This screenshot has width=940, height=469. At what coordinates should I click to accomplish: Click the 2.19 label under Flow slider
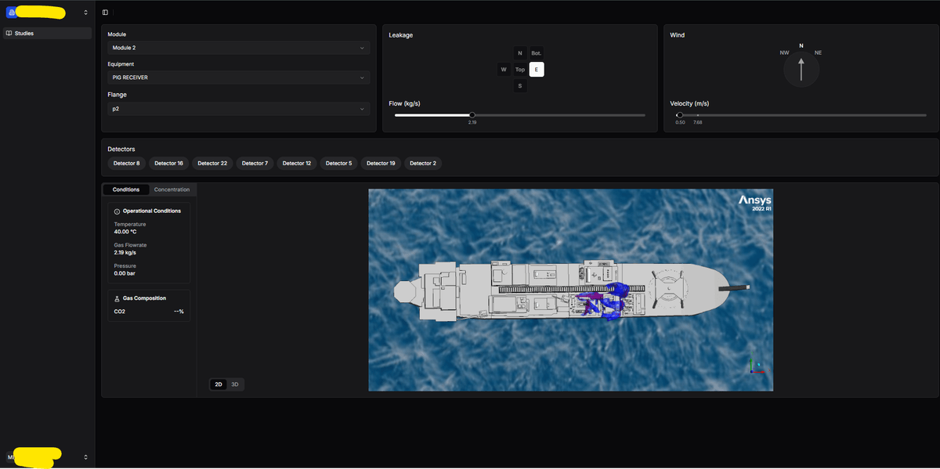(x=472, y=123)
